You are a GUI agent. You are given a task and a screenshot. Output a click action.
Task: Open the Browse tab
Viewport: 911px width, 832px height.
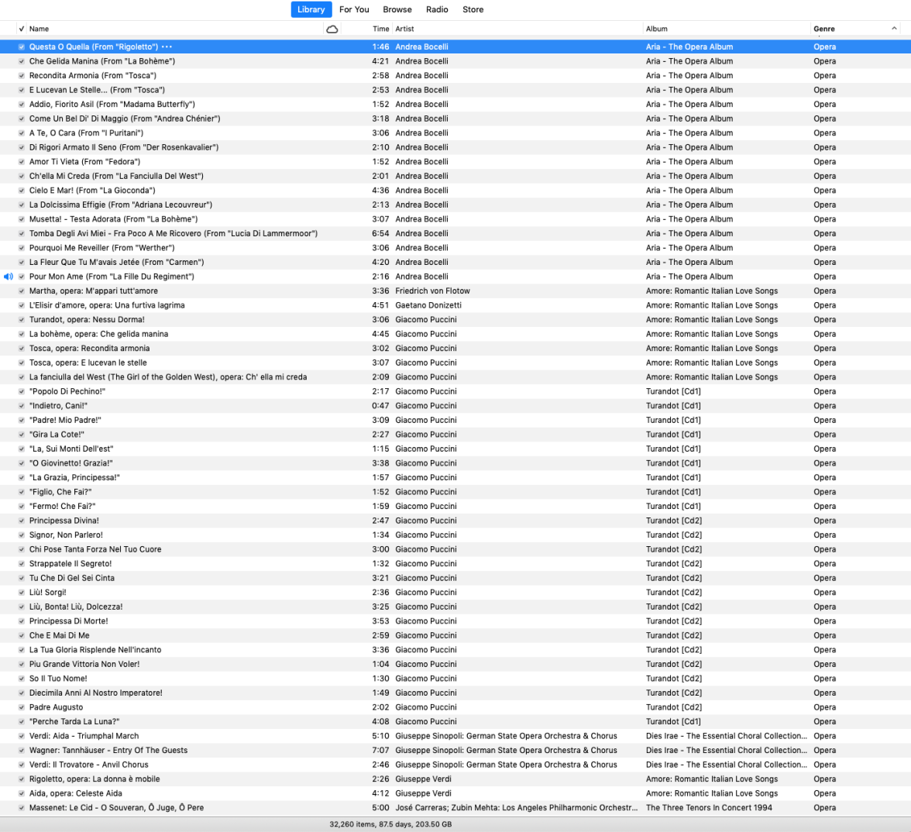[397, 9]
